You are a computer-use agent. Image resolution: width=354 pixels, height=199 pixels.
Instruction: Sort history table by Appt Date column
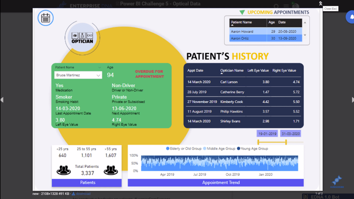tap(195, 70)
